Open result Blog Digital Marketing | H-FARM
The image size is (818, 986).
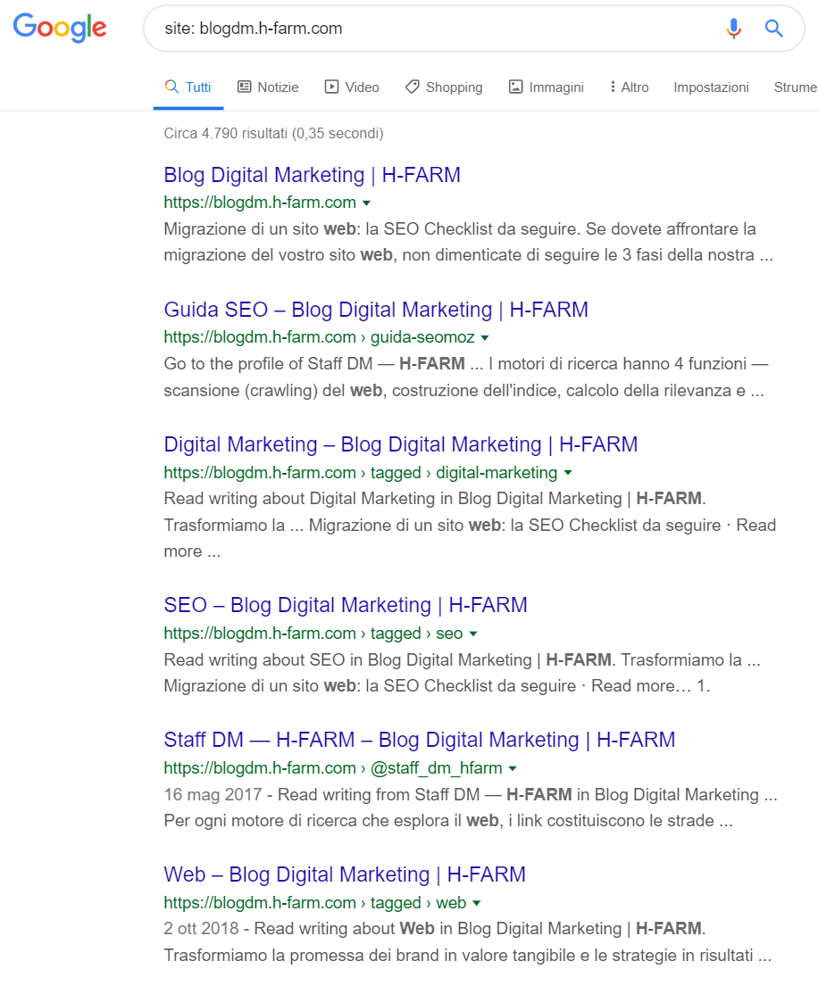coord(312,175)
